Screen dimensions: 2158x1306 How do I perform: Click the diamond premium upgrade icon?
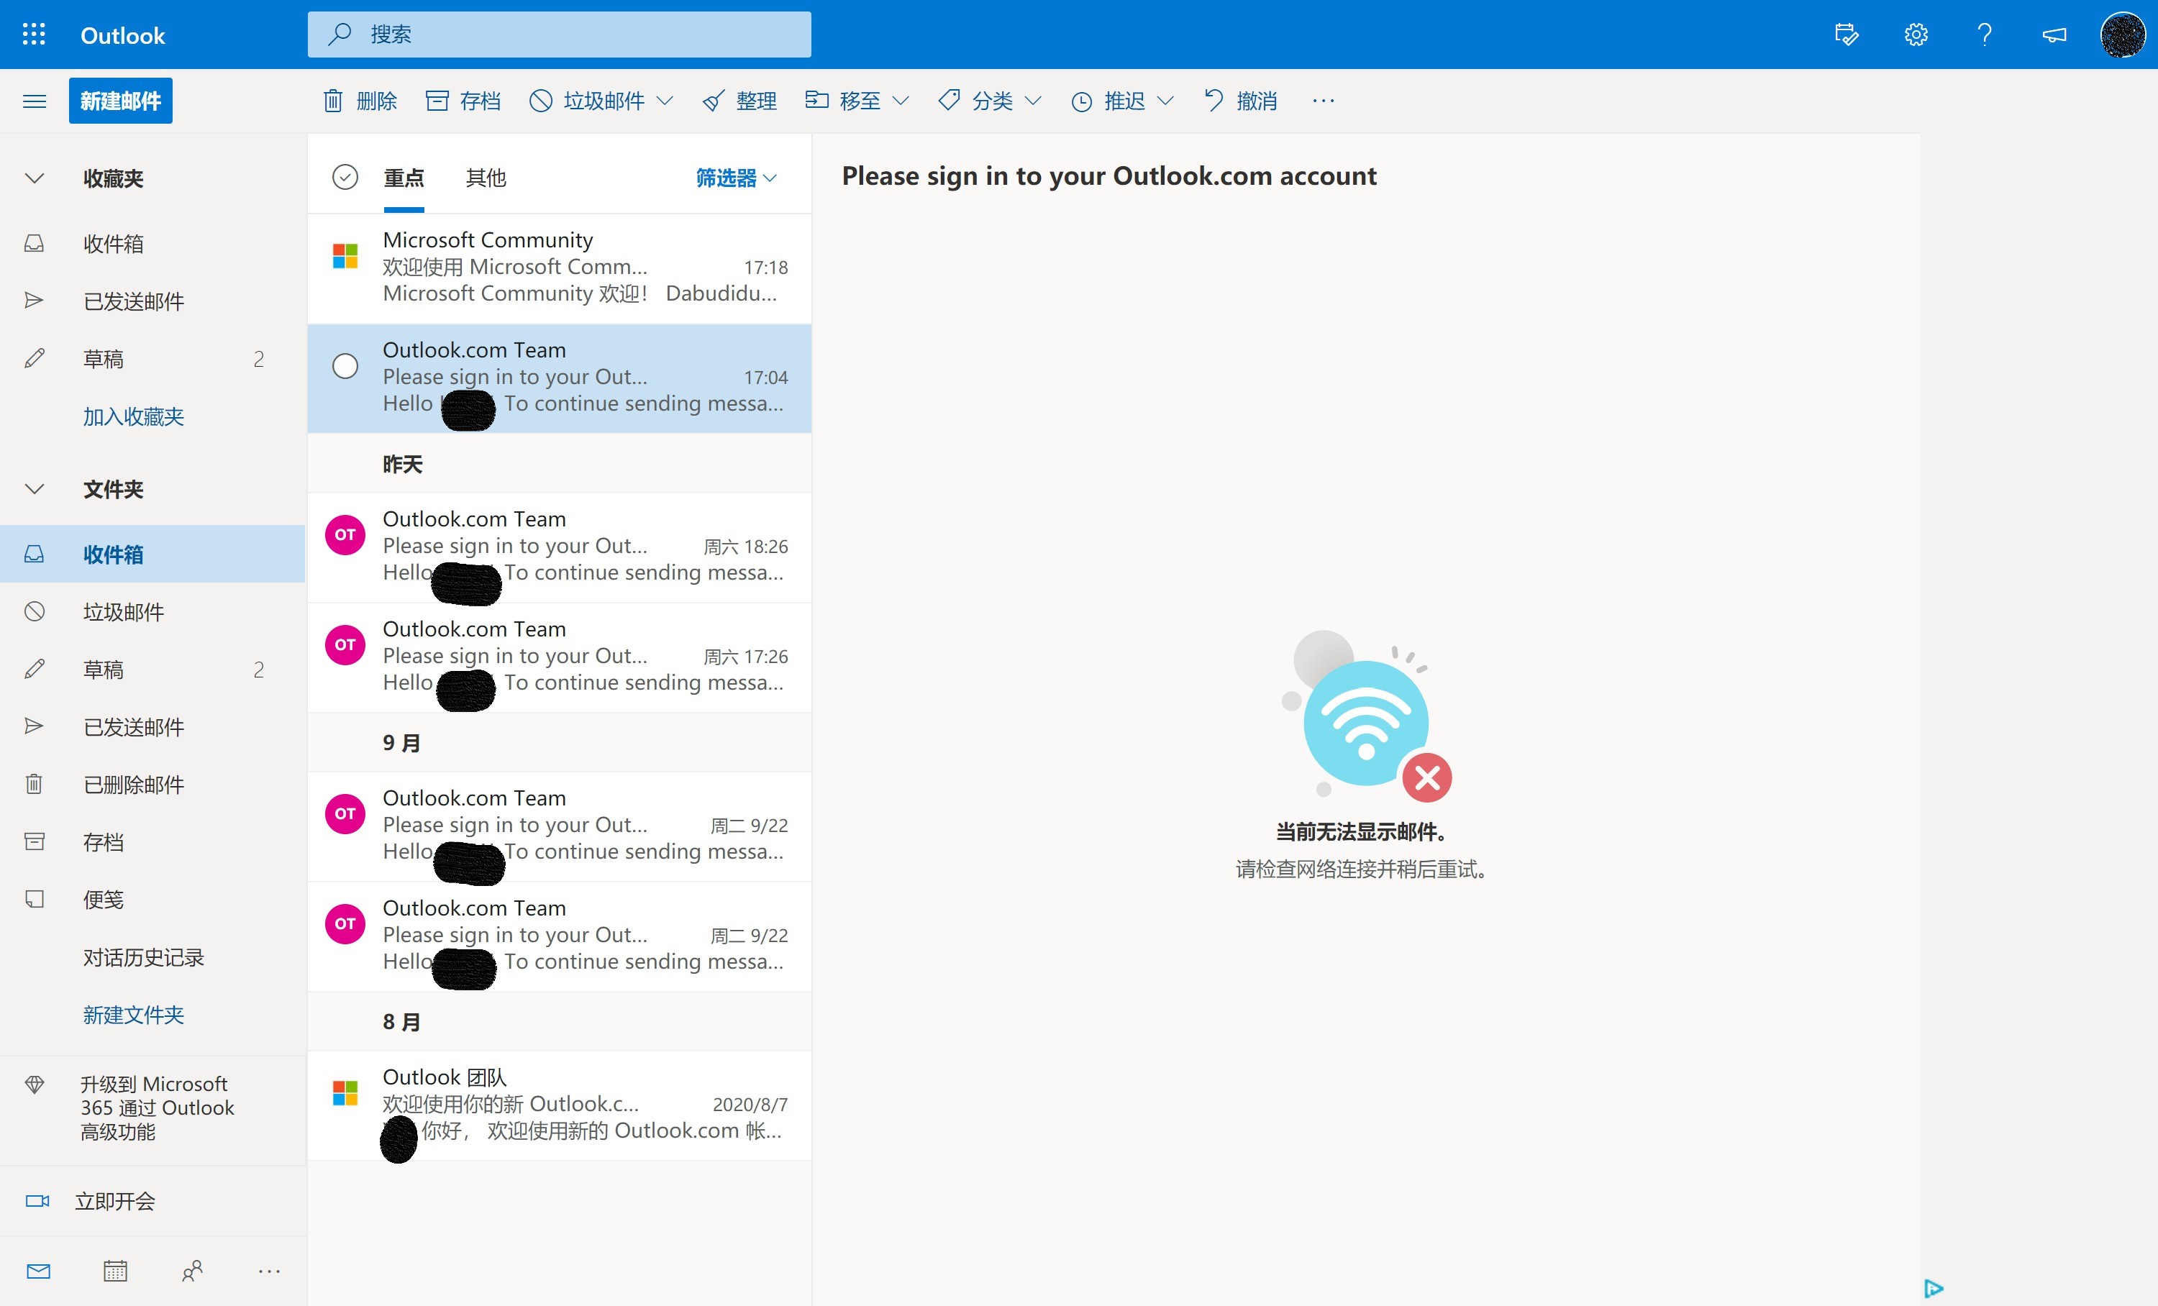(x=34, y=1084)
